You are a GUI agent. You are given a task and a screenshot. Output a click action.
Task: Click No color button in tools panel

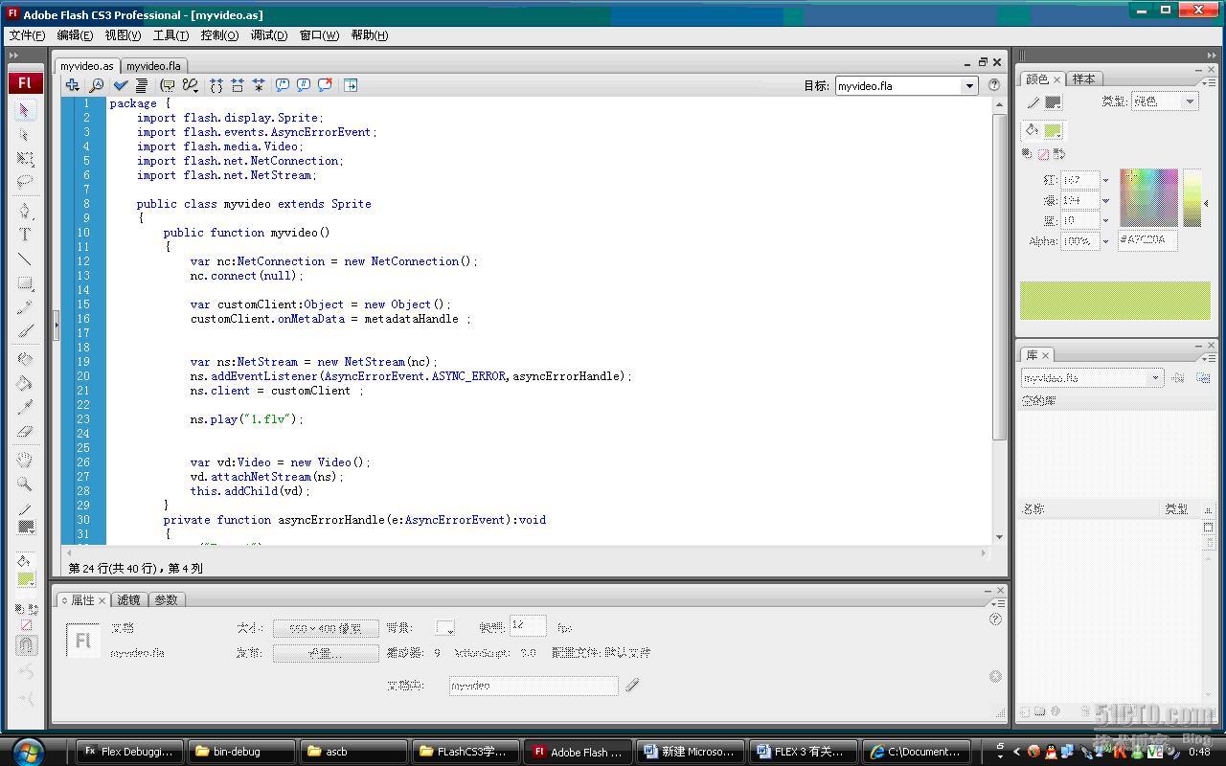point(26,625)
